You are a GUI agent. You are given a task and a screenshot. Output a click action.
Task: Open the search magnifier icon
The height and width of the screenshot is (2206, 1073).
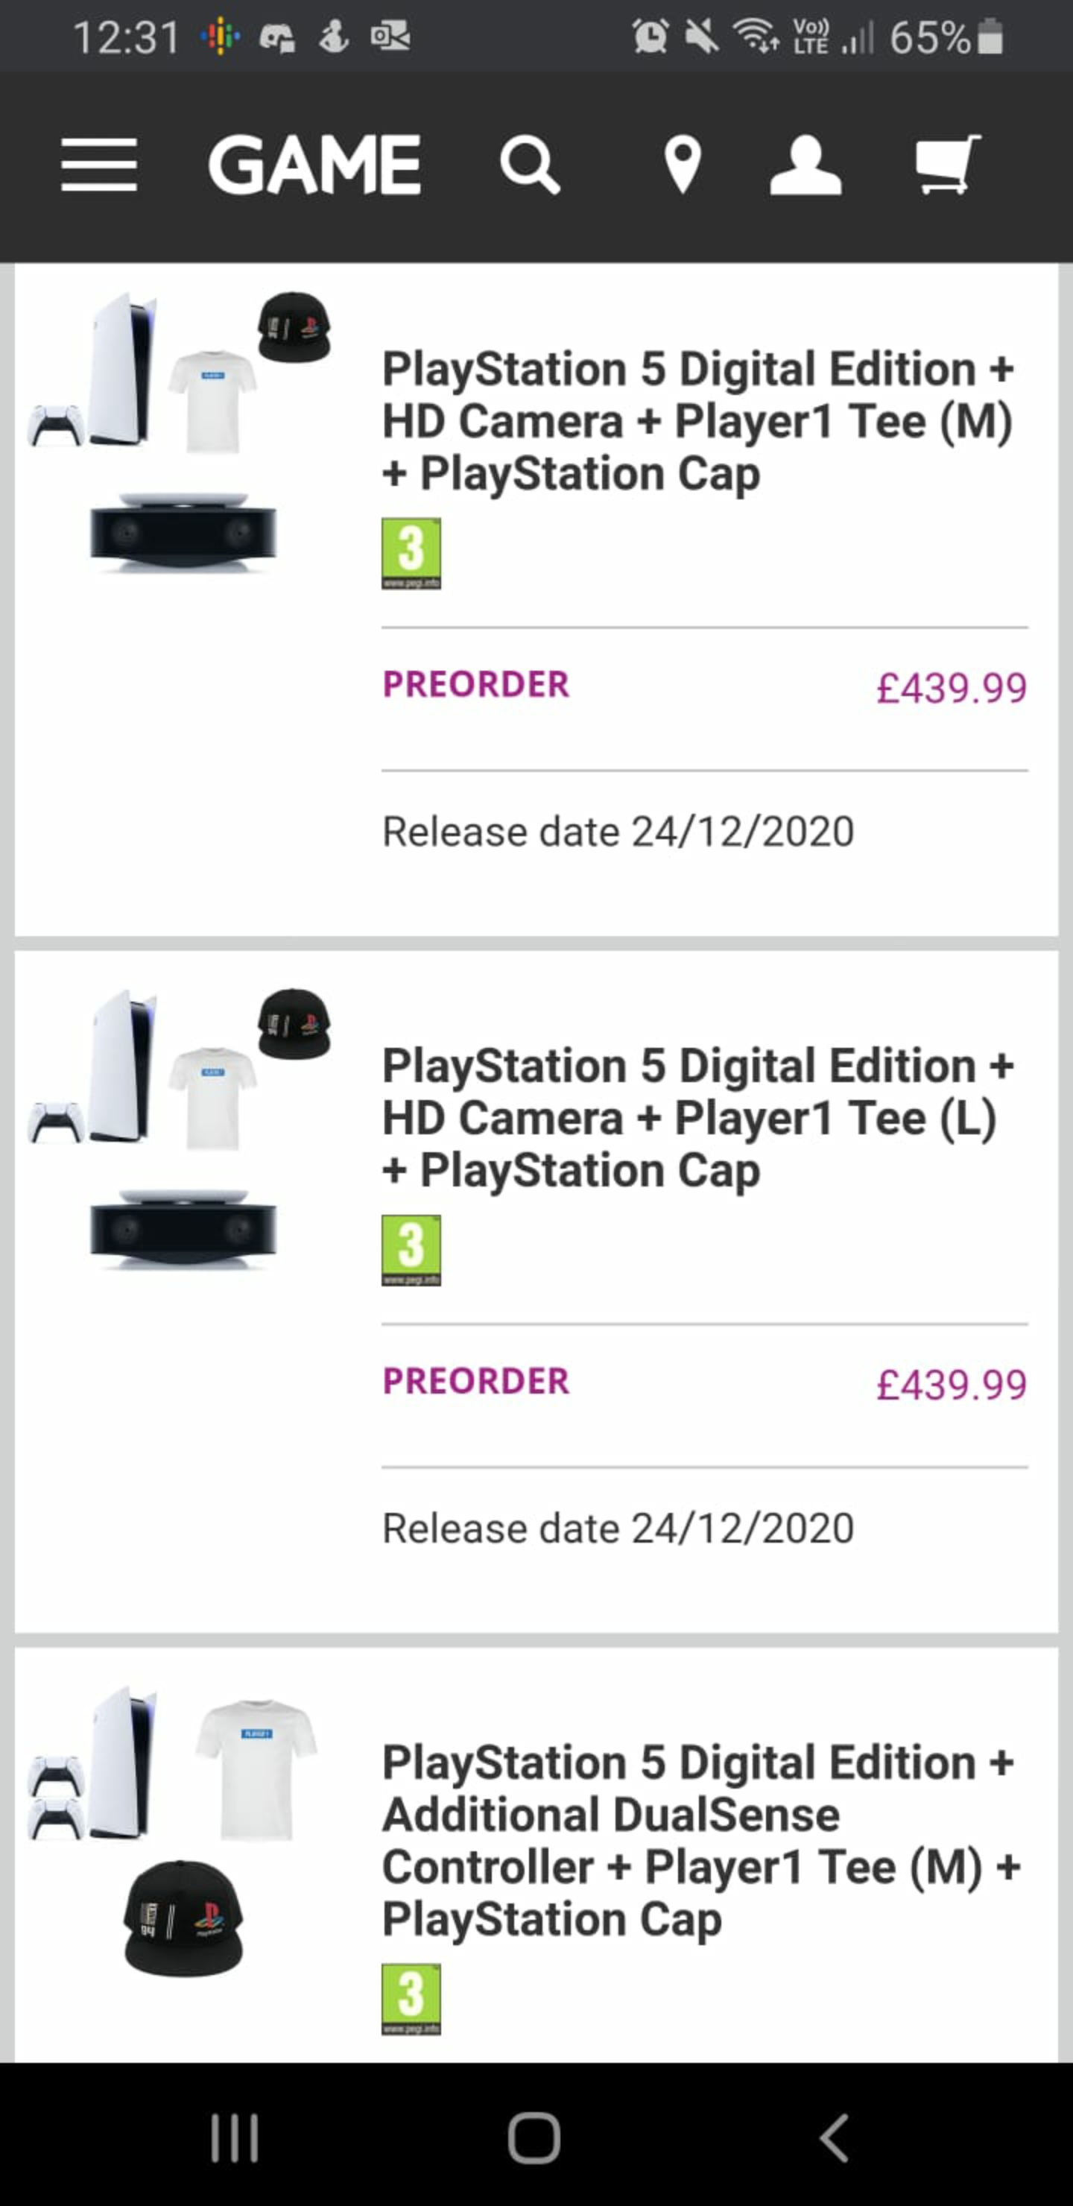[x=530, y=165]
